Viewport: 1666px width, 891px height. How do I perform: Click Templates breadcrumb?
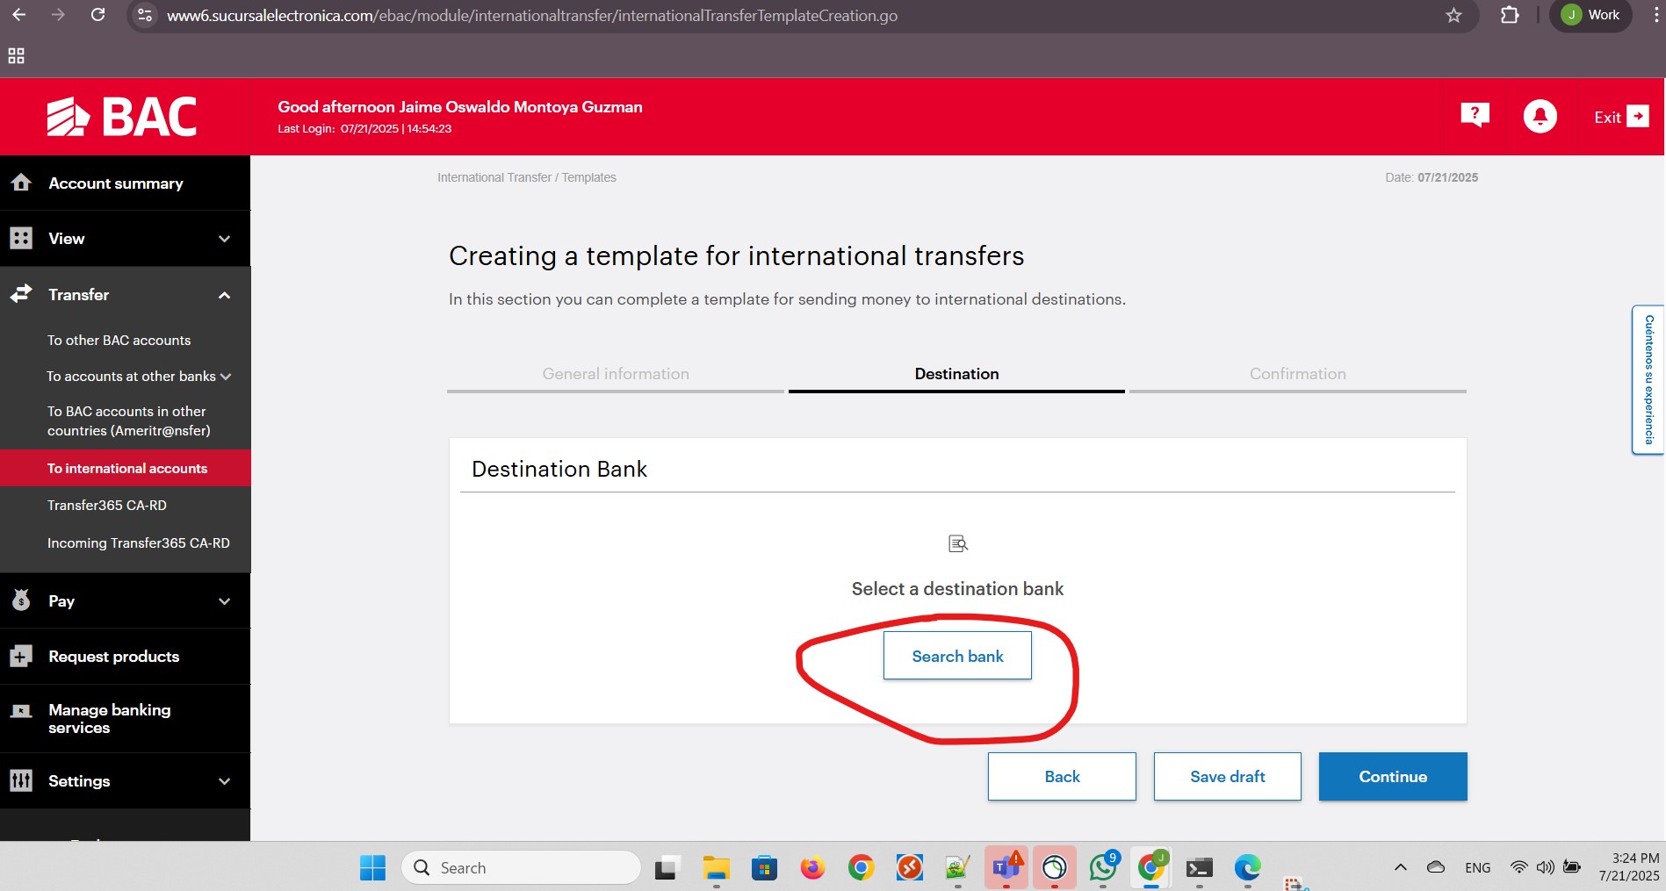tap(589, 177)
